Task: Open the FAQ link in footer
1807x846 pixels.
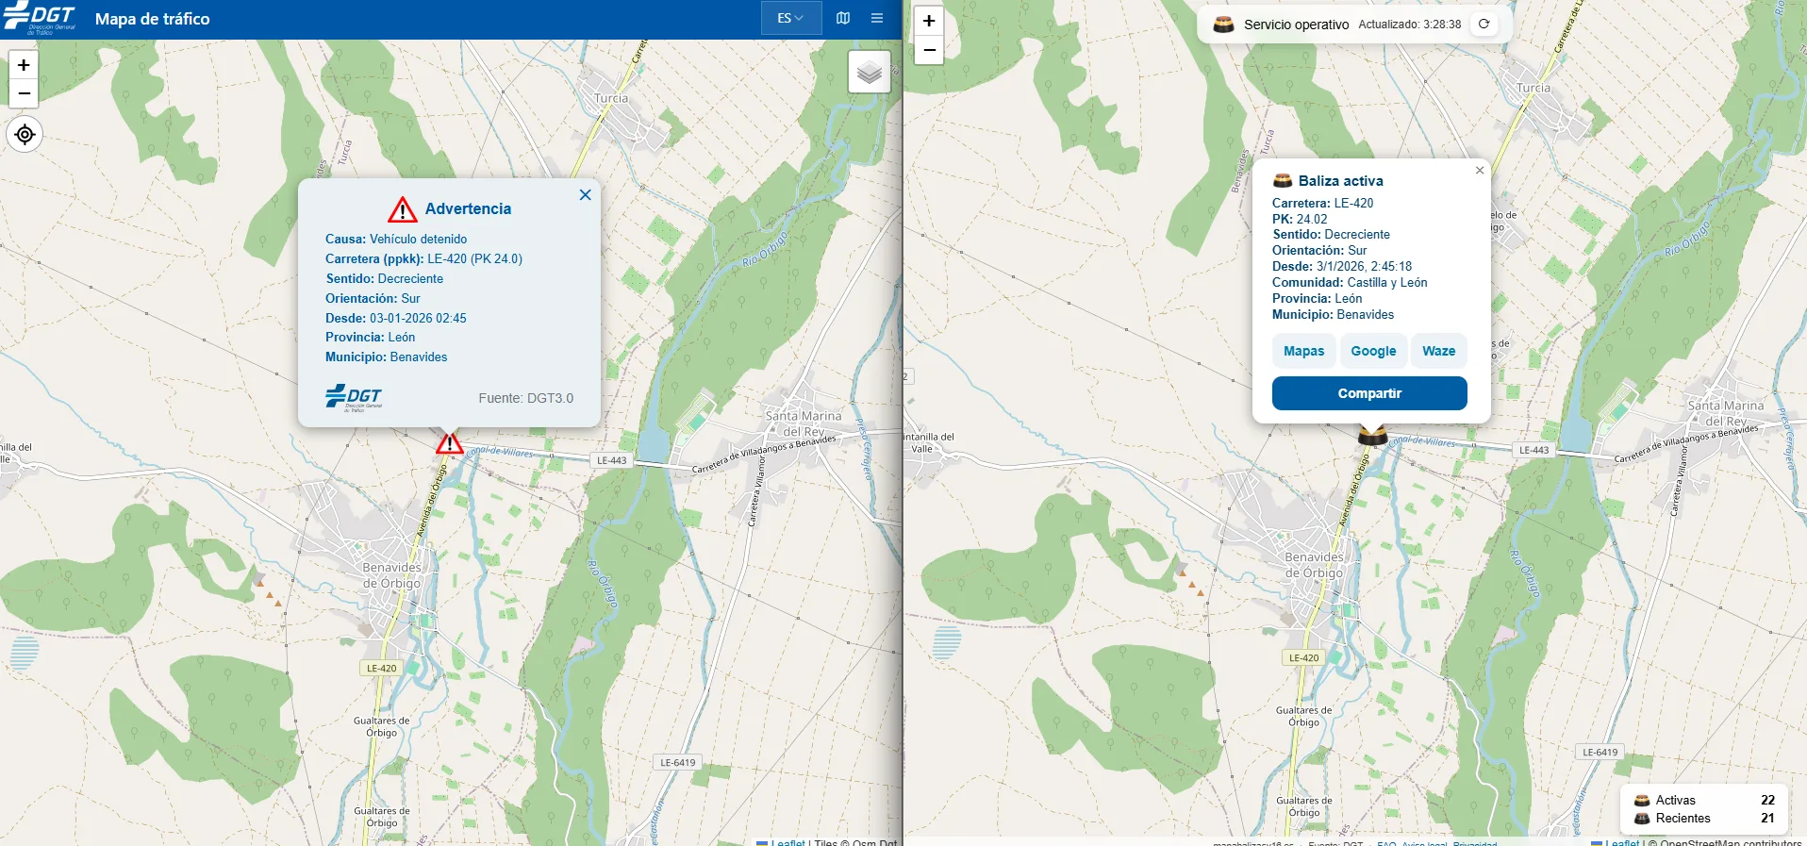Action: (x=1385, y=843)
